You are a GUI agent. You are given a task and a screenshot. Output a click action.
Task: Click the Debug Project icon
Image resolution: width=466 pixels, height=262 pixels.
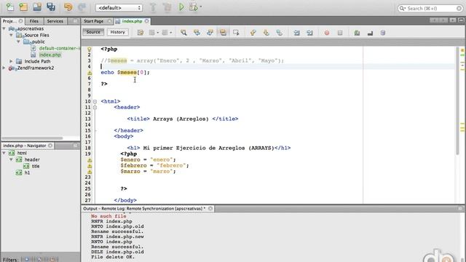coord(194,7)
